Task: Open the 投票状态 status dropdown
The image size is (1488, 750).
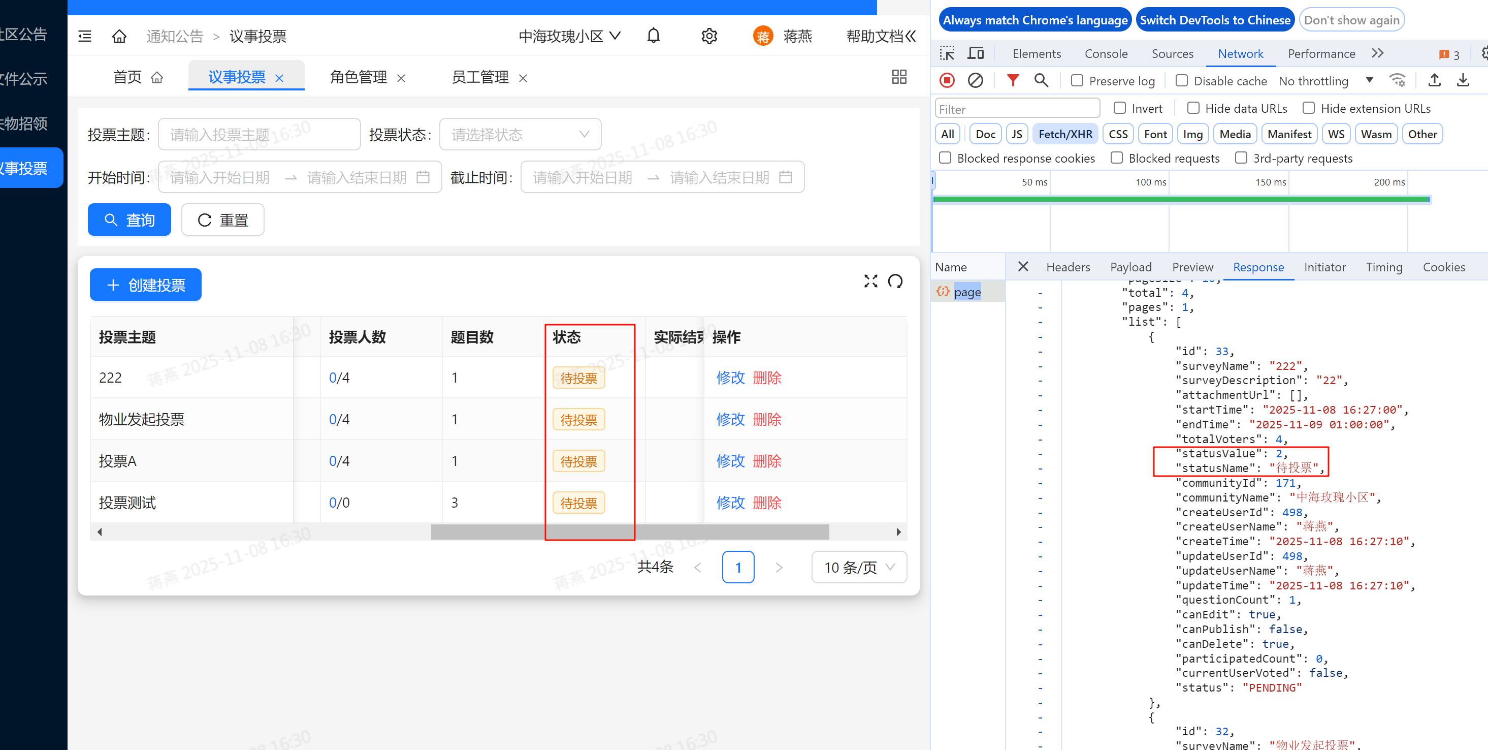Action: coord(520,135)
